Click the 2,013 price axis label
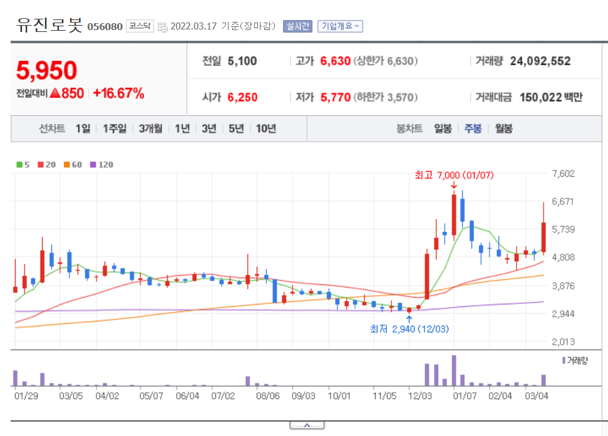Viewport: 608px width, 436px height. click(563, 342)
